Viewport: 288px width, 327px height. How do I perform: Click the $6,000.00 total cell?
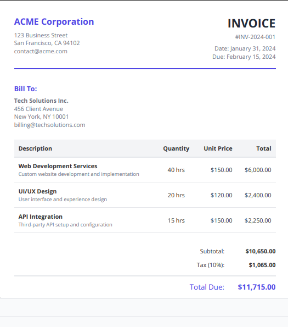pyautogui.click(x=258, y=170)
